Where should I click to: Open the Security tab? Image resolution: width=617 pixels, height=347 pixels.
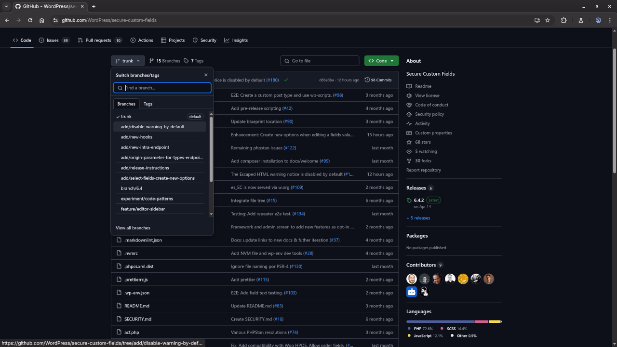(x=204, y=40)
